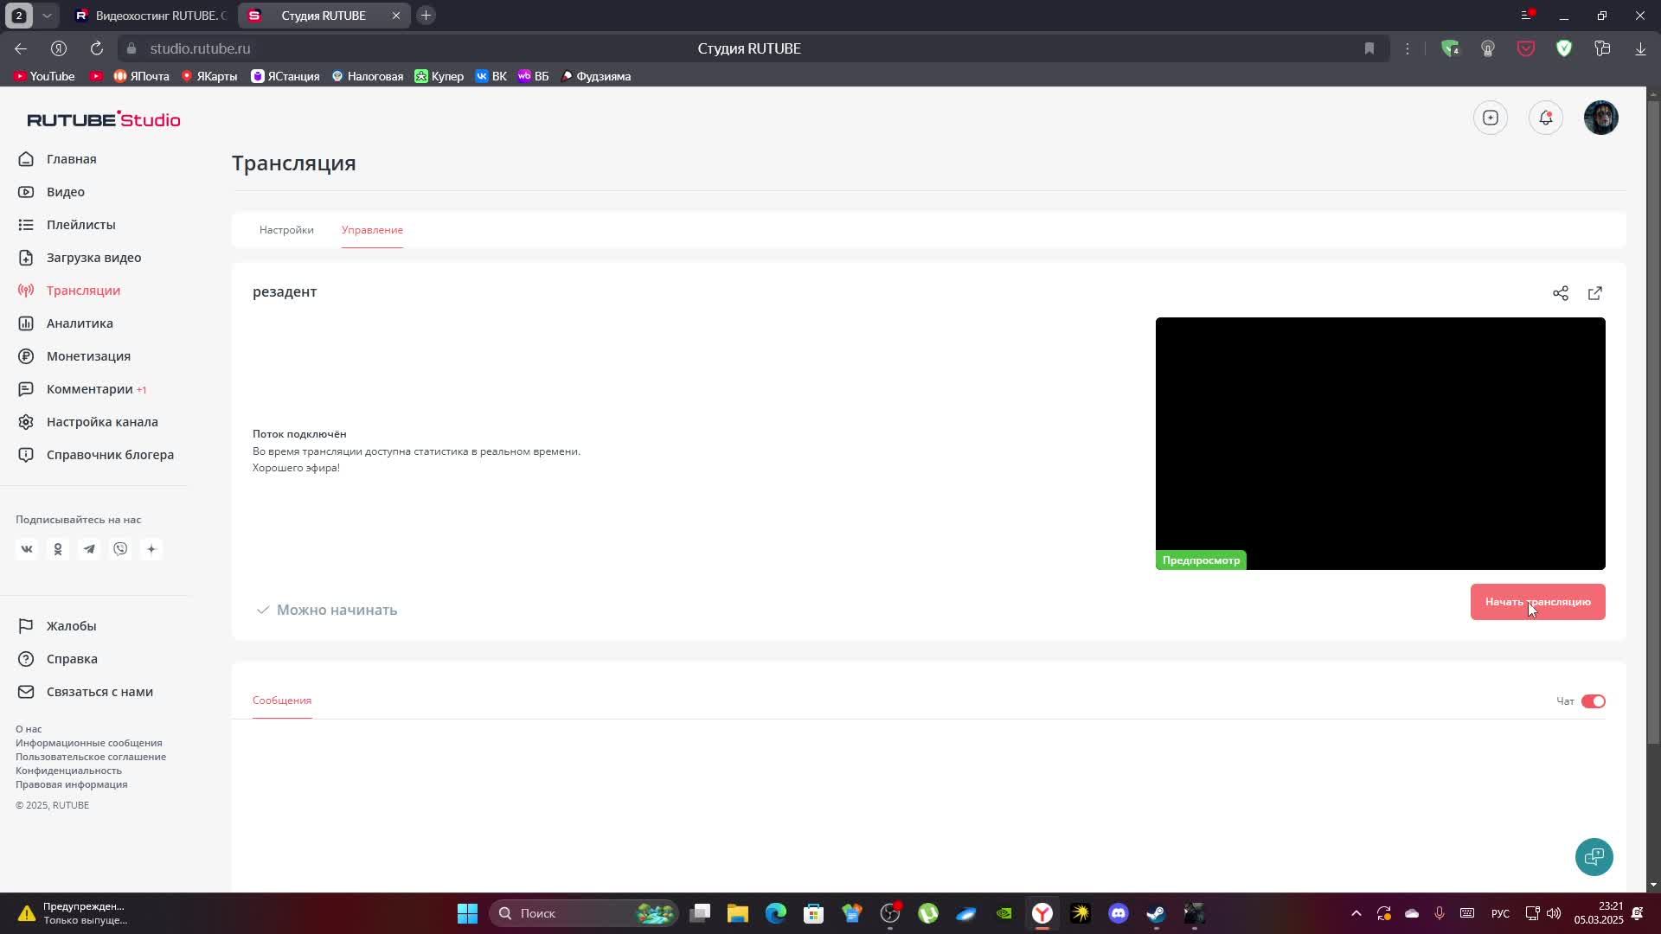Open Правовая информация link
Screen dimensions: 1661x934
click(x=71, y=784)
